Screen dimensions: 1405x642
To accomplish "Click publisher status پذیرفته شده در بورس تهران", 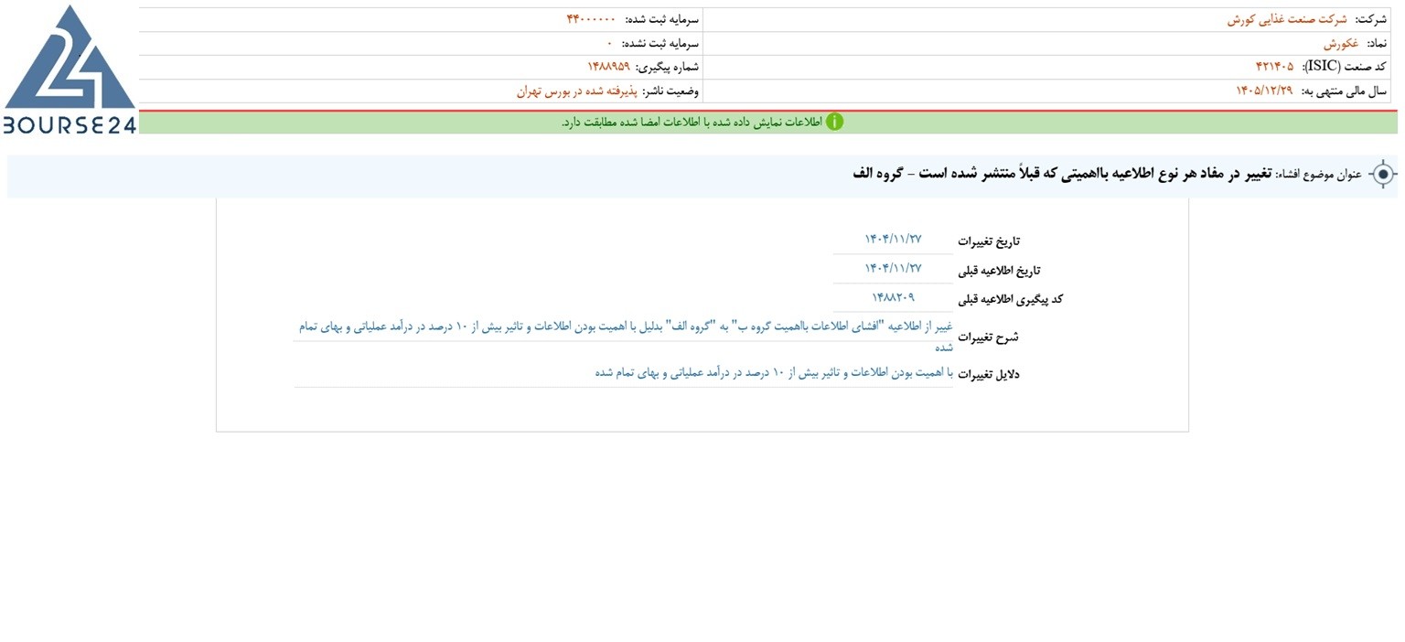I will 575,91.
